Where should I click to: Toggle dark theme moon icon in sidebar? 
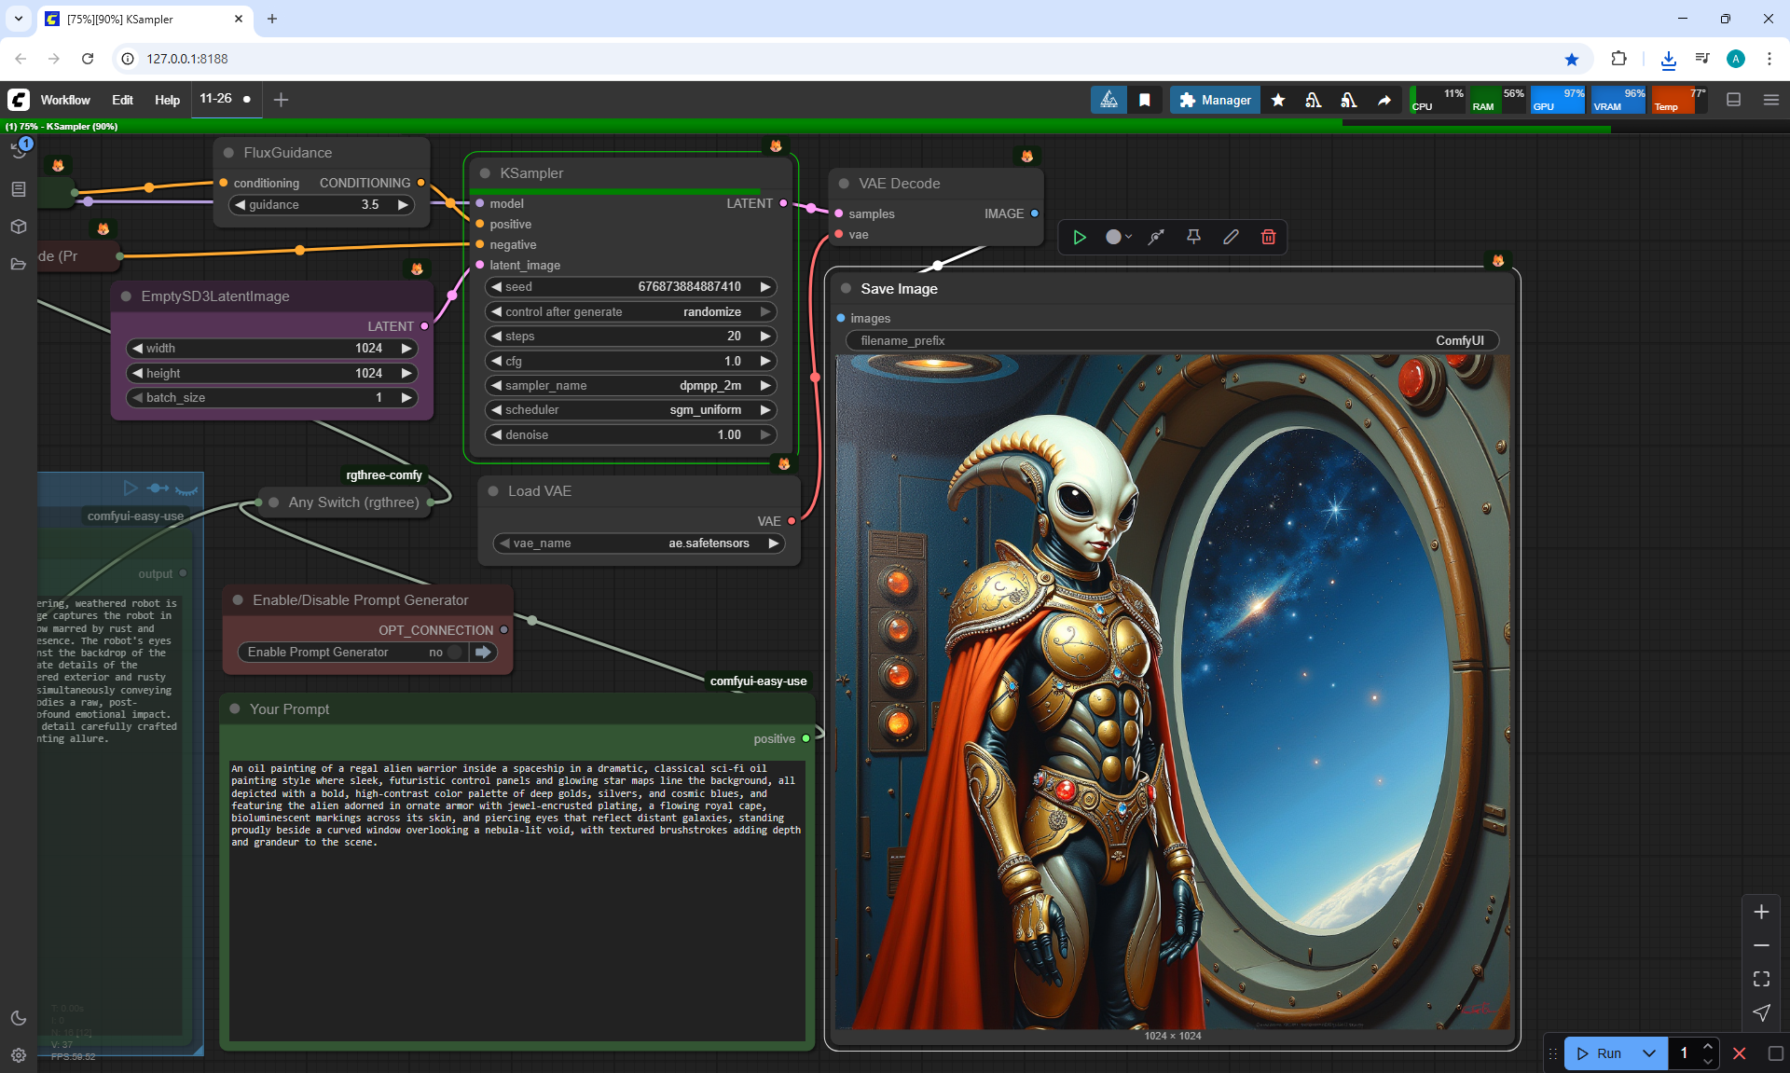coord(19,1018)
